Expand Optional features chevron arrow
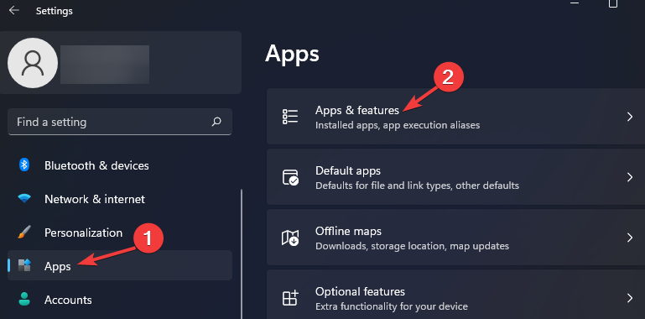 [x=629, y=298]
